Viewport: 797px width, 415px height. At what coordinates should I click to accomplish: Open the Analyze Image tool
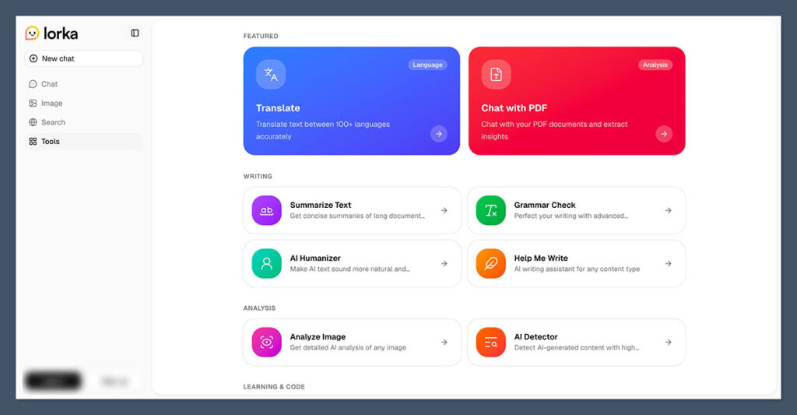(x=353, y=343)
